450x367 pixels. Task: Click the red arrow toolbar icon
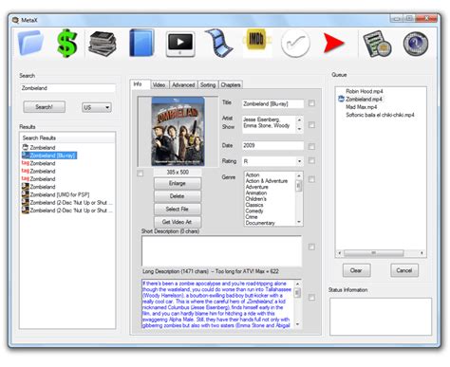tap(333, 43)
